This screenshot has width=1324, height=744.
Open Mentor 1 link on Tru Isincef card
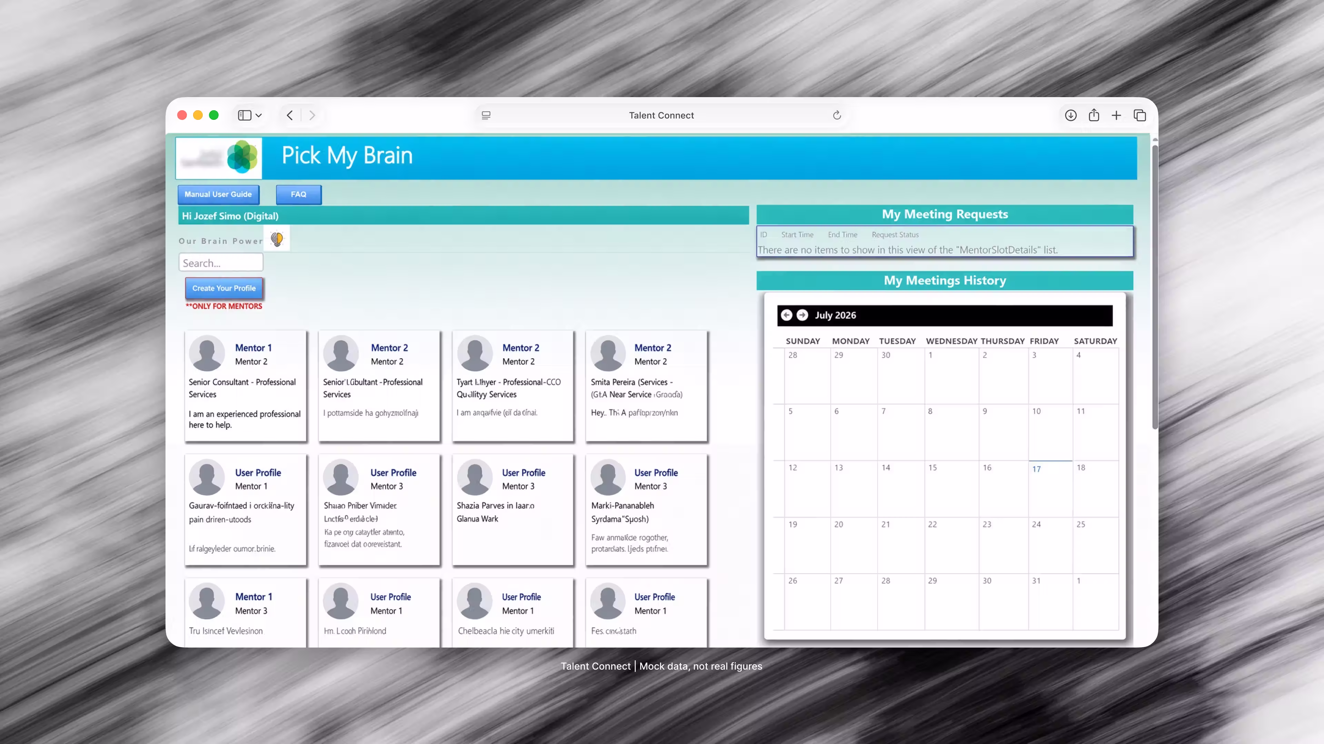tap(254, 597)
